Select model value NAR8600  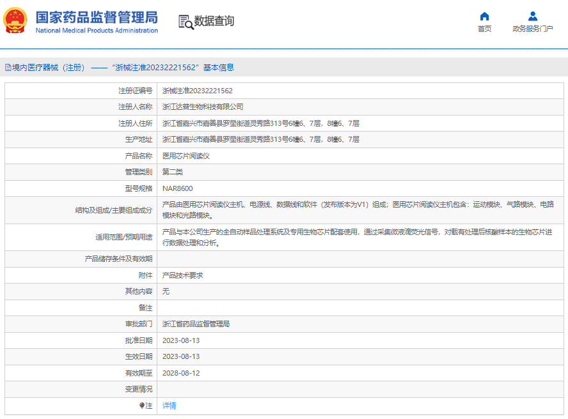[x=178, y=188]
